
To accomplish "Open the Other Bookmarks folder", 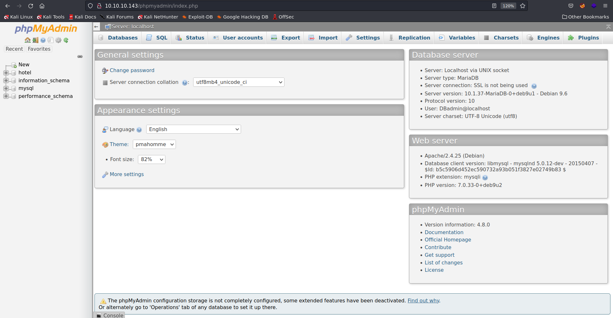I will (x=586, y=17).
